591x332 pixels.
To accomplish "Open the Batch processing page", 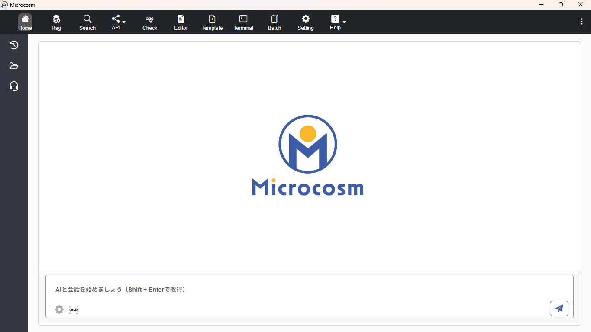I will pos(275,23).
